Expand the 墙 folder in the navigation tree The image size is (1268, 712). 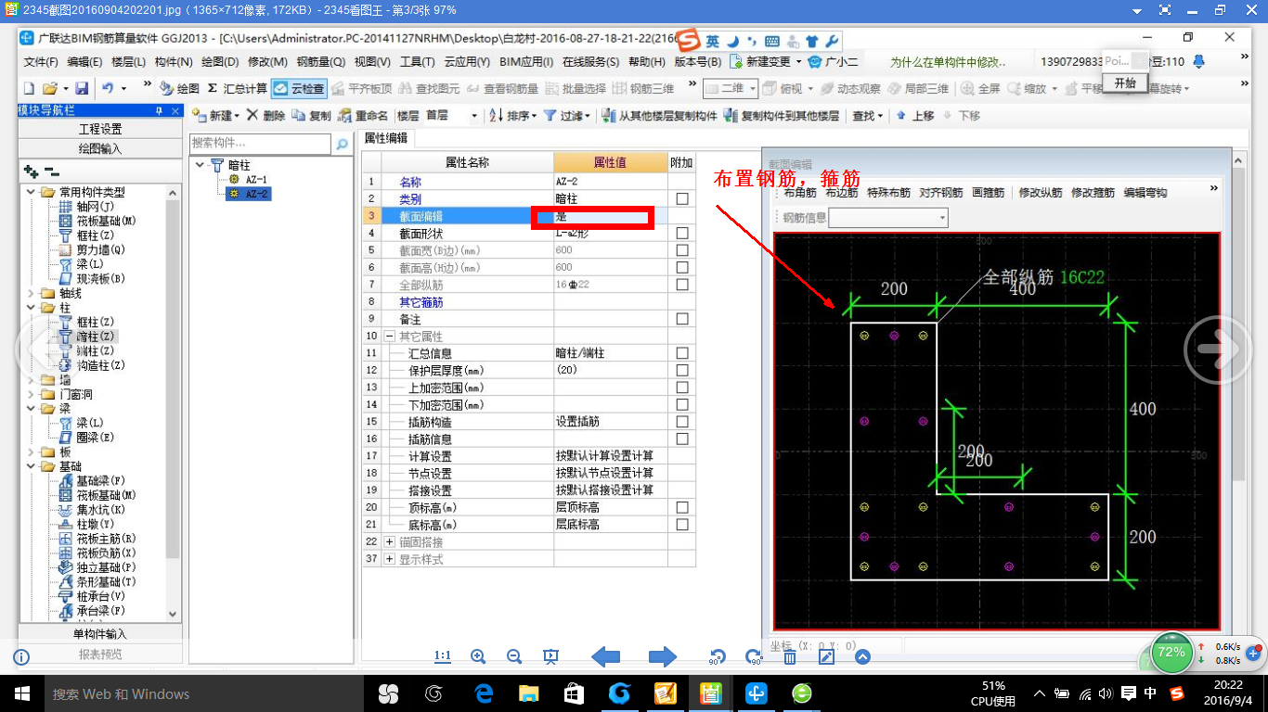[x=32, y=380]
